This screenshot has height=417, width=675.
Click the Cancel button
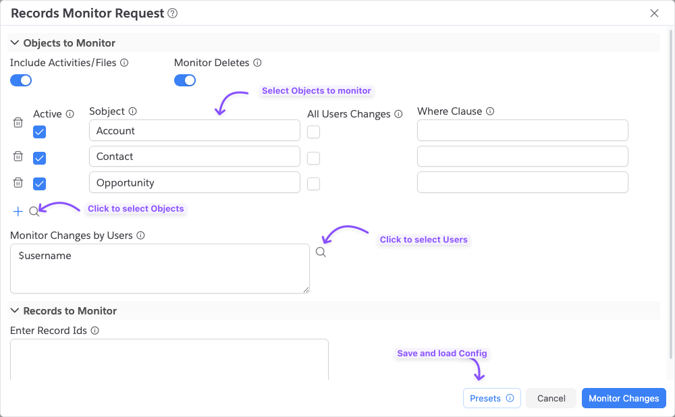pos(551,398)
